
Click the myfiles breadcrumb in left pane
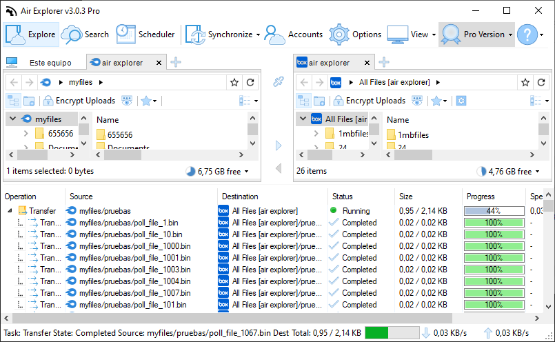pyautogui.click(x=81, y=82)
